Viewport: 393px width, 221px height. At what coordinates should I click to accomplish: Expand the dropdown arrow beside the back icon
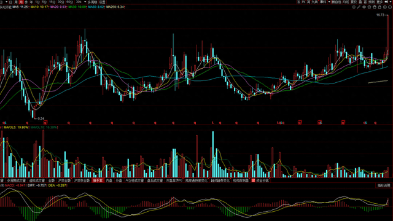[x=391, y=2]
